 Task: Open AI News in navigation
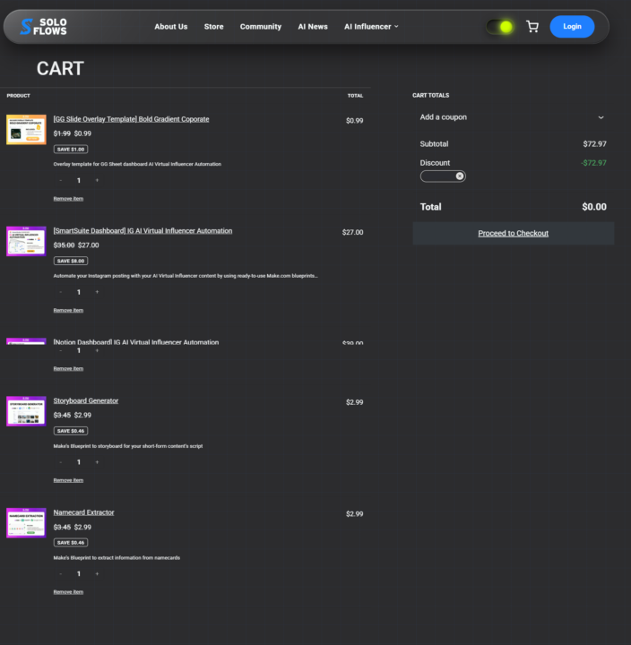pyautogui.click(x=313, y=27)
